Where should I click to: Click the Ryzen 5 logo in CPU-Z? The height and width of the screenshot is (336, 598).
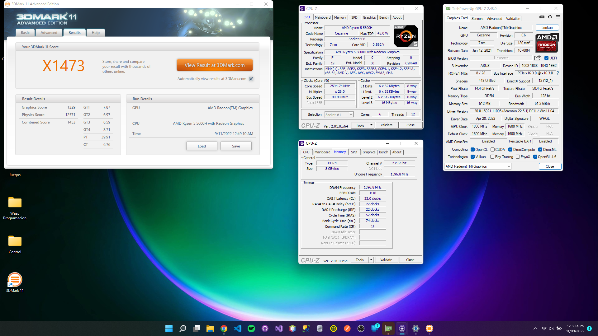click(x=406, y=36)
